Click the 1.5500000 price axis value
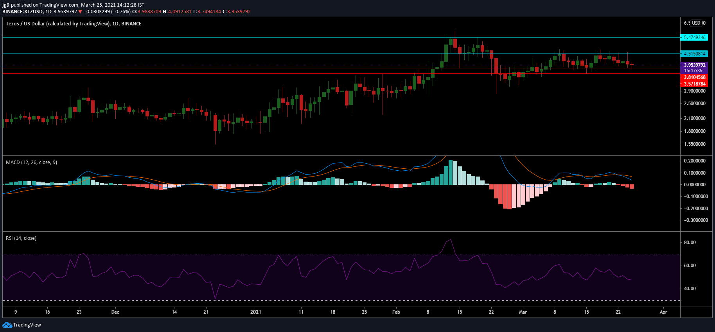715x332 pixels. (695, 144)
